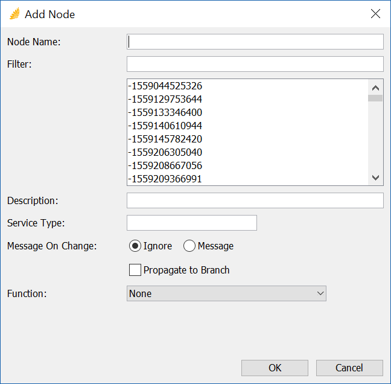Click the Node Name input field
This screenshot has height=384, width=391.
(x=255, y=42)
